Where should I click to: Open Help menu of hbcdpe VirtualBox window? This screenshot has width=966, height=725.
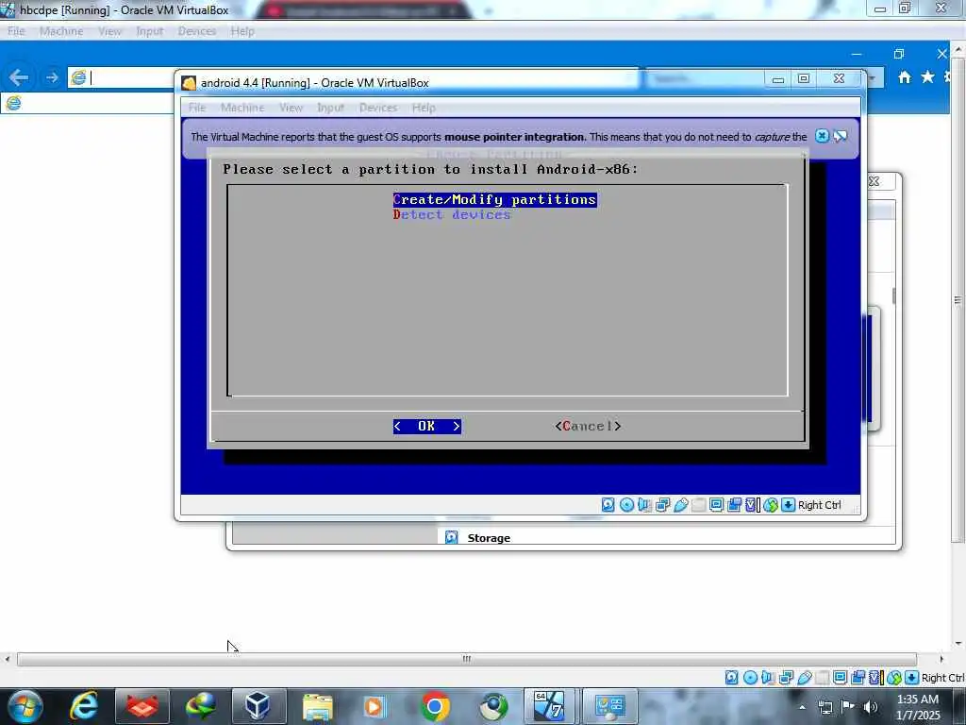tap(242, 31)
